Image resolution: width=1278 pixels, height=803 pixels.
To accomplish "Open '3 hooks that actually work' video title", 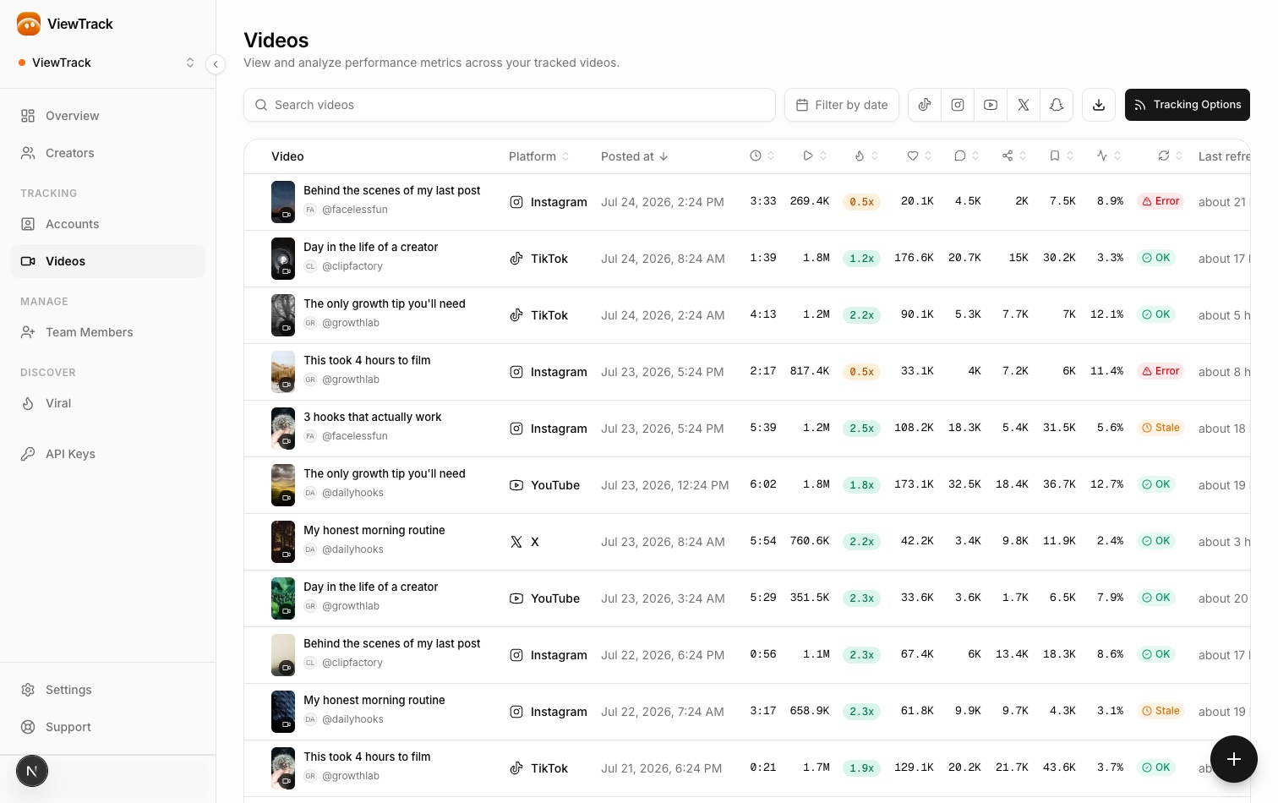I will click(x=373, y=417).
